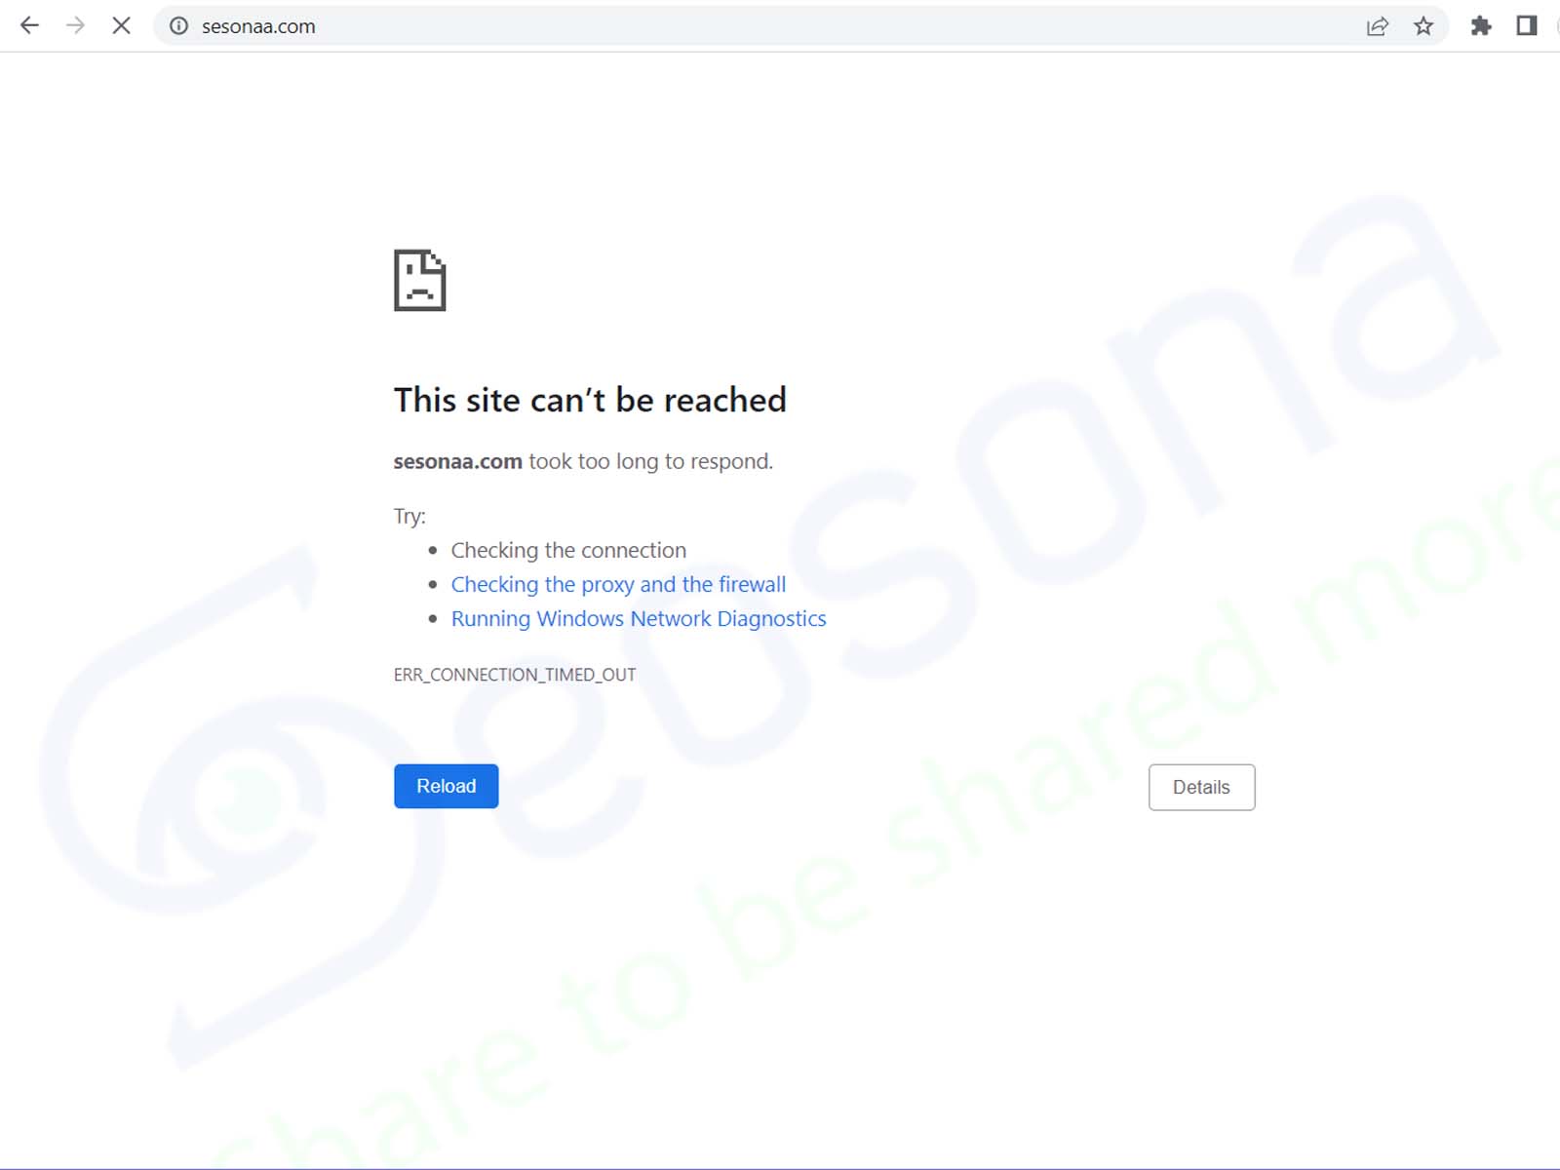Click the 'took too long to respond' message

pos(650,461)
